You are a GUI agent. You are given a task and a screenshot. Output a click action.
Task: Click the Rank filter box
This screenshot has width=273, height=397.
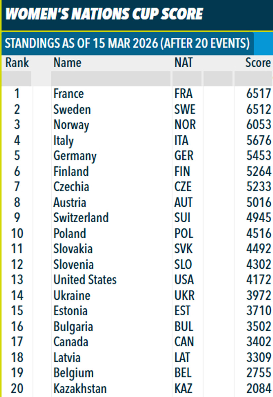point(17,79)
